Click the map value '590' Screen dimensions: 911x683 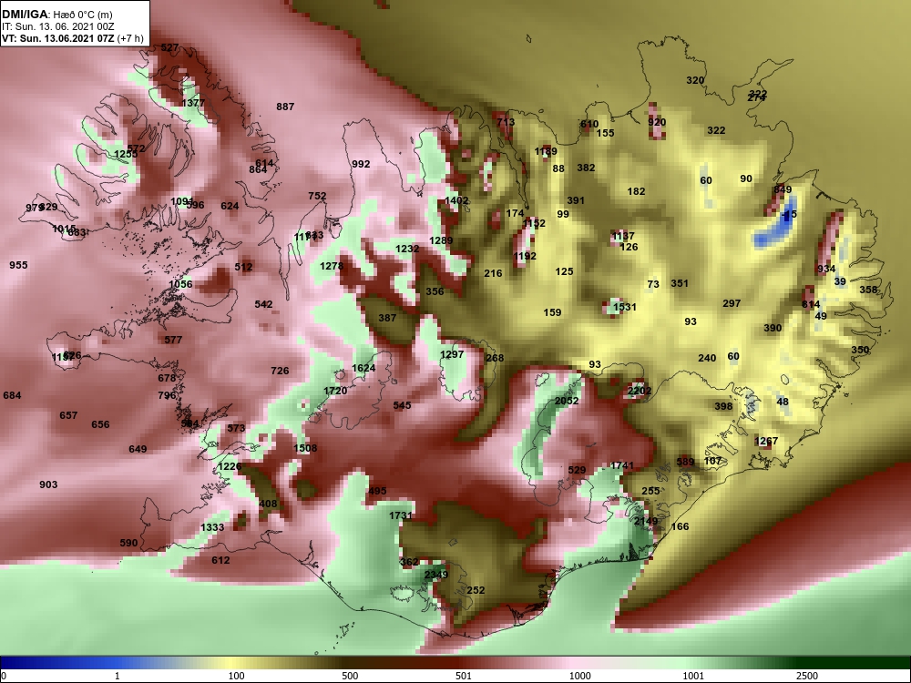tap(129, 543)
